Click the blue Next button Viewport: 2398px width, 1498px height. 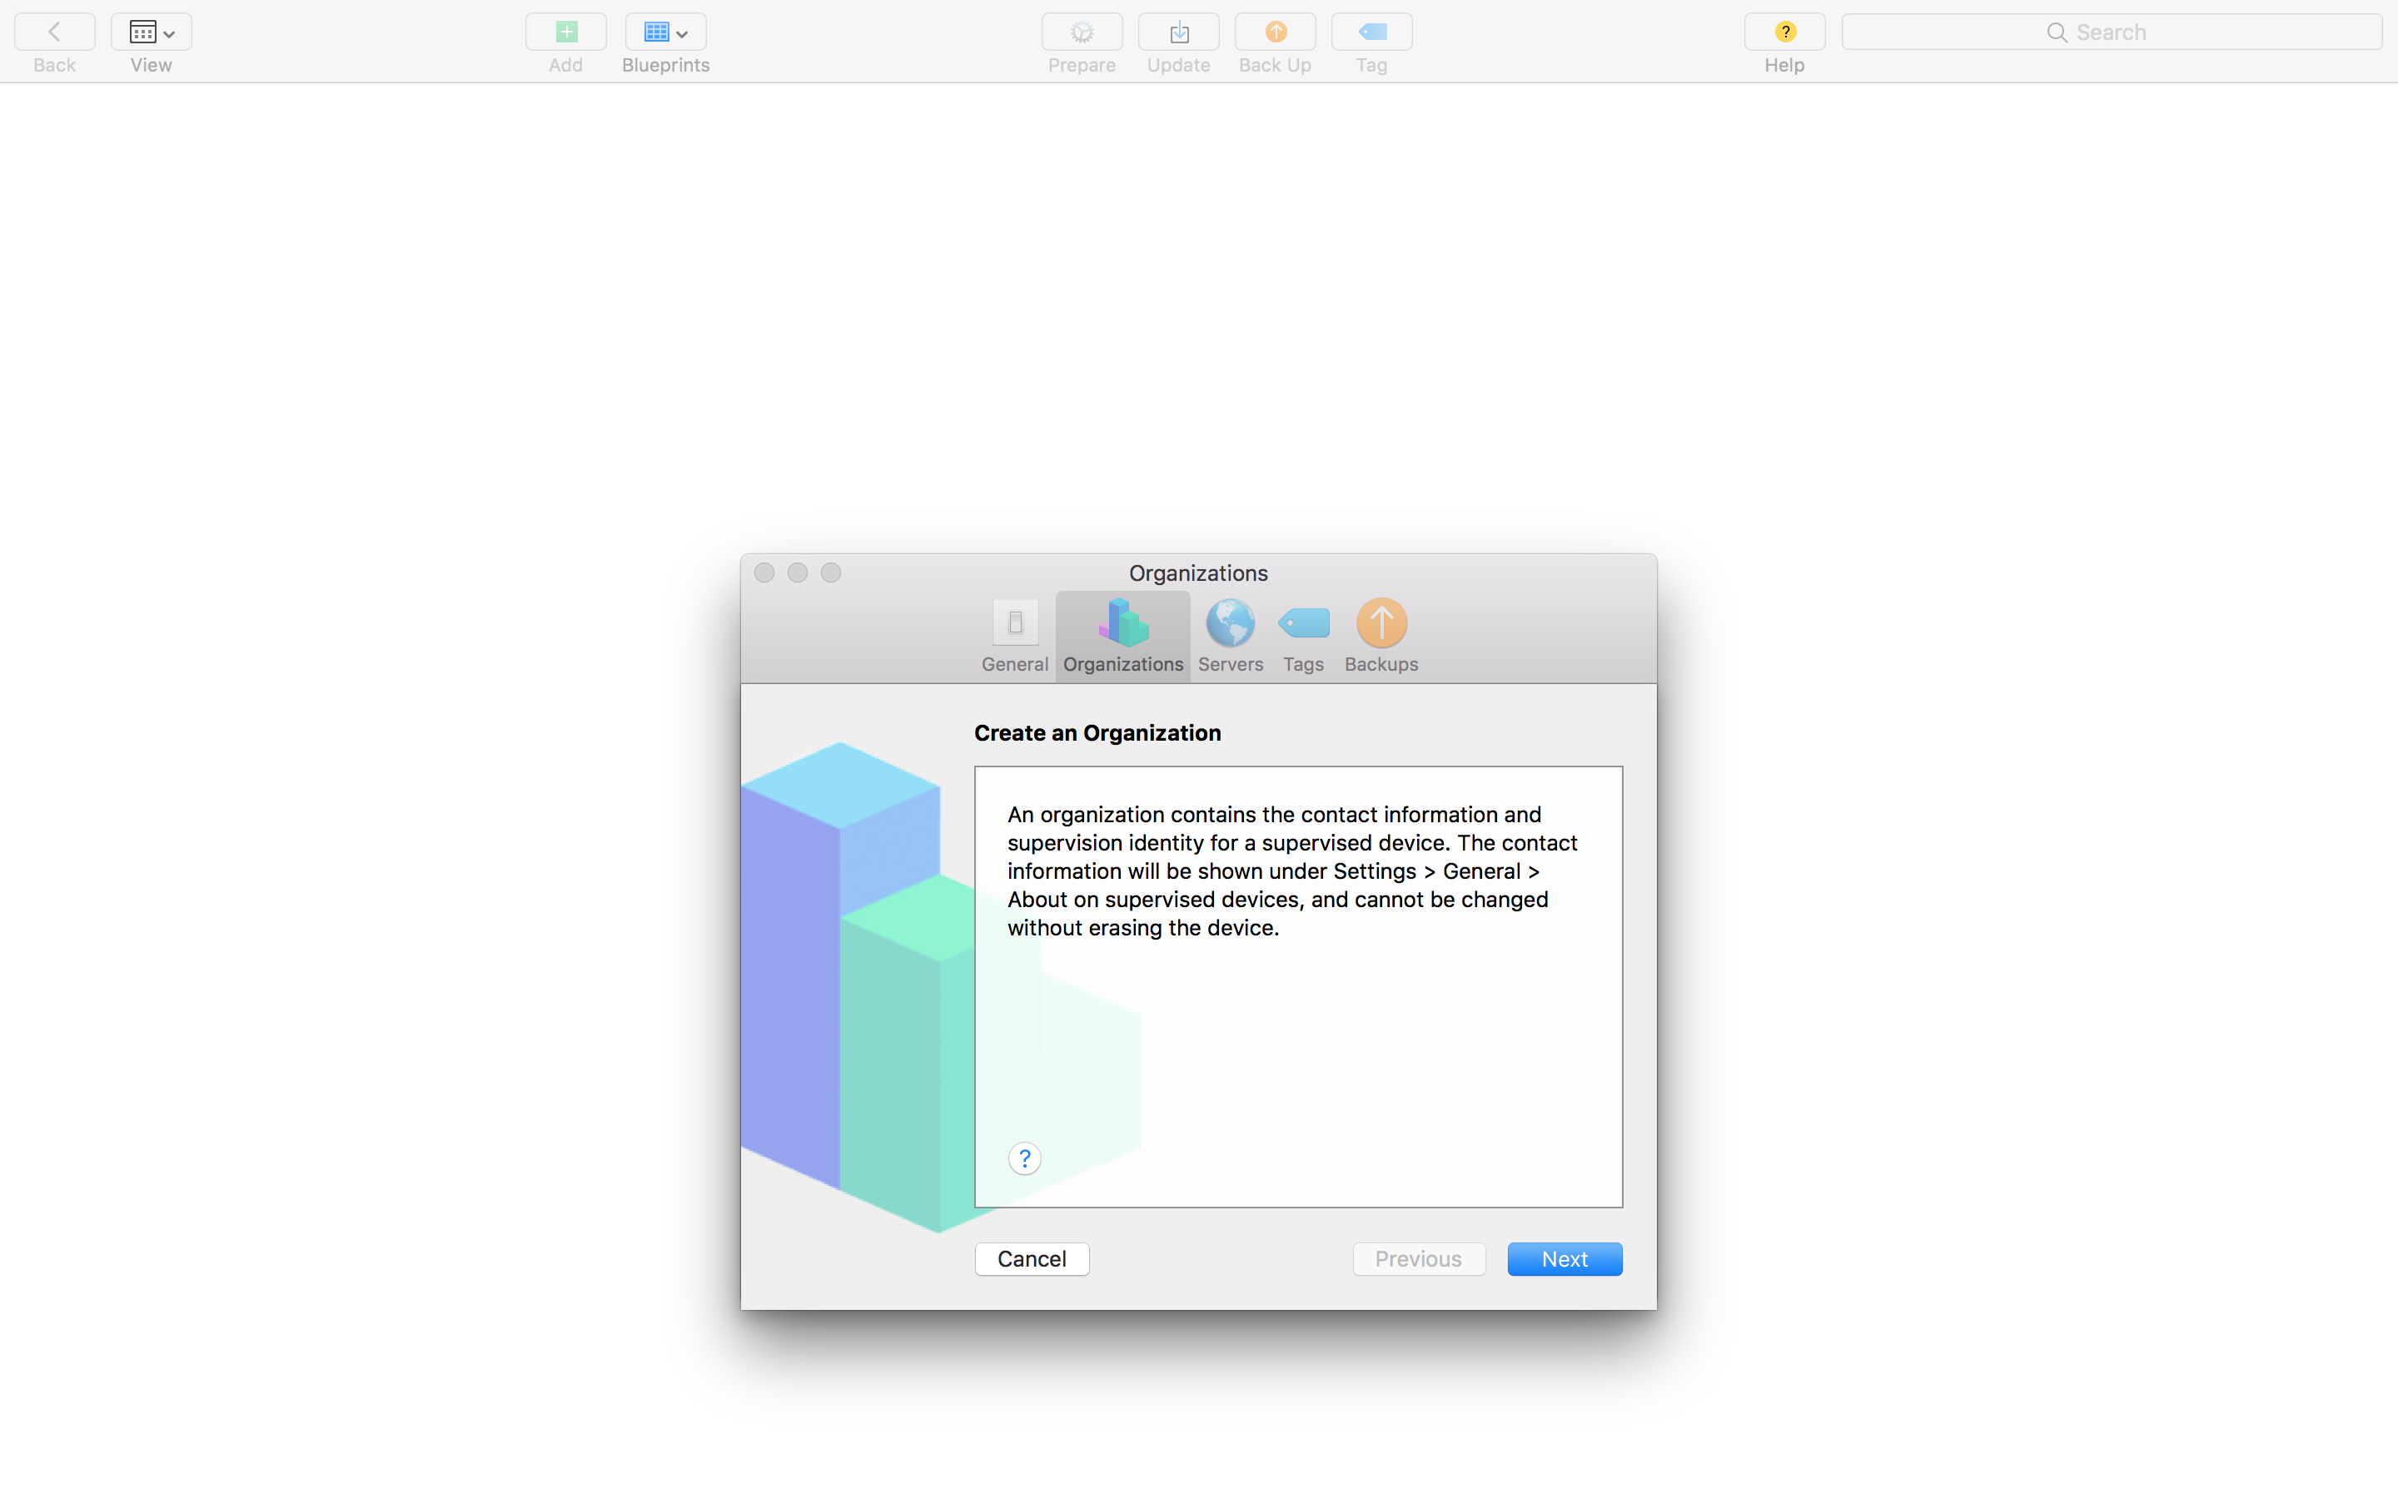1564,1258
